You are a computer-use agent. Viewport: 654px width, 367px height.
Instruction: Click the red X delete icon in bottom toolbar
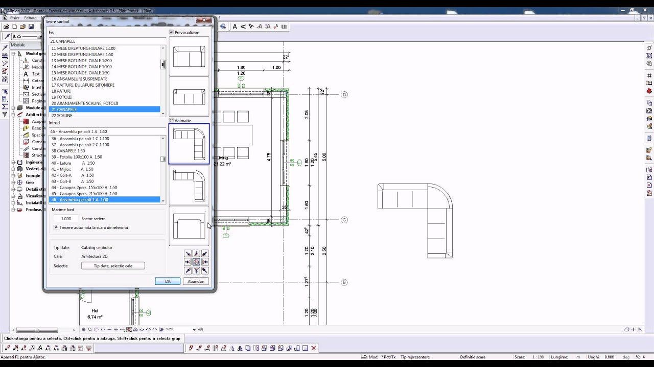[x=314, y=348]
